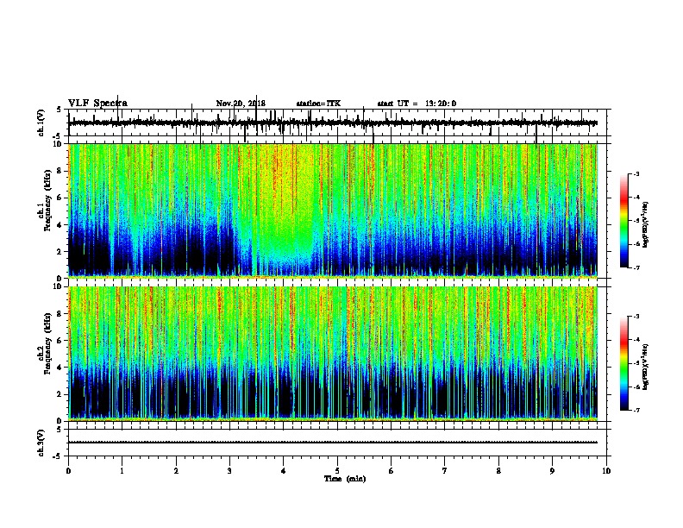Click the broad emission band in ch.1 spectrogram
Image resolution: width=683 pixels, height=528 pixels.
click(283, 209)
